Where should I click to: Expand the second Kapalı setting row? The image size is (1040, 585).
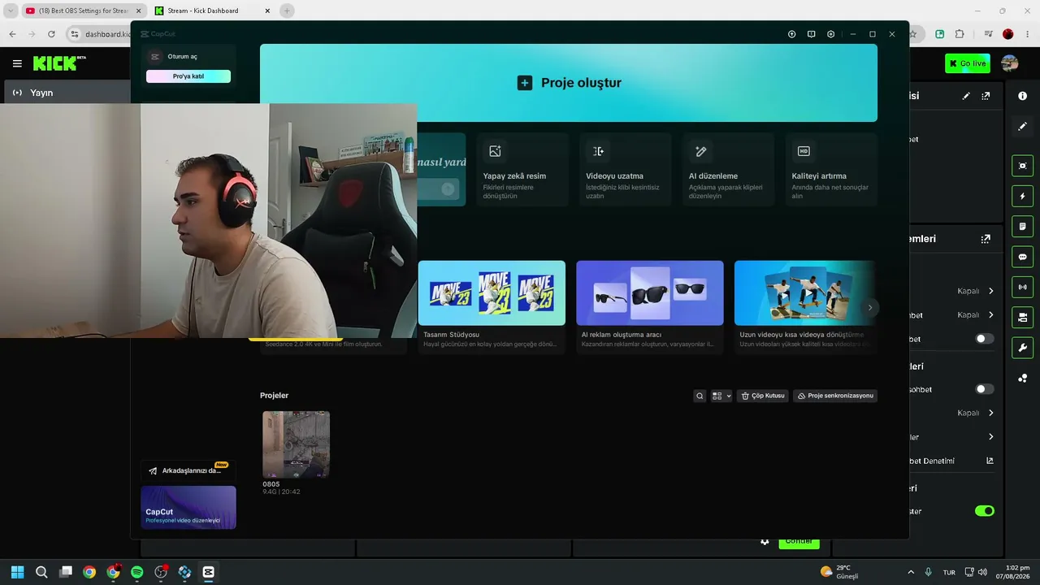pyautogui.click(x=991, y=314)
